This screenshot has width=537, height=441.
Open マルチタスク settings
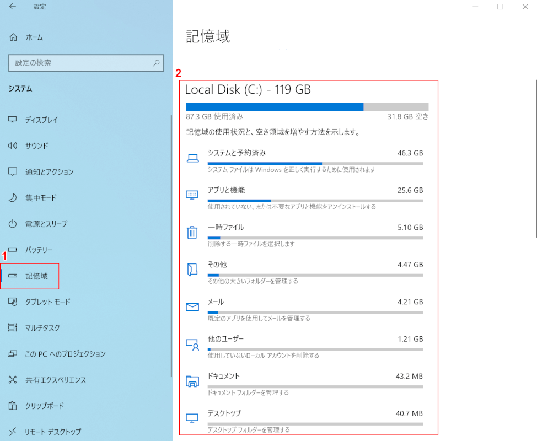point(44,328)
